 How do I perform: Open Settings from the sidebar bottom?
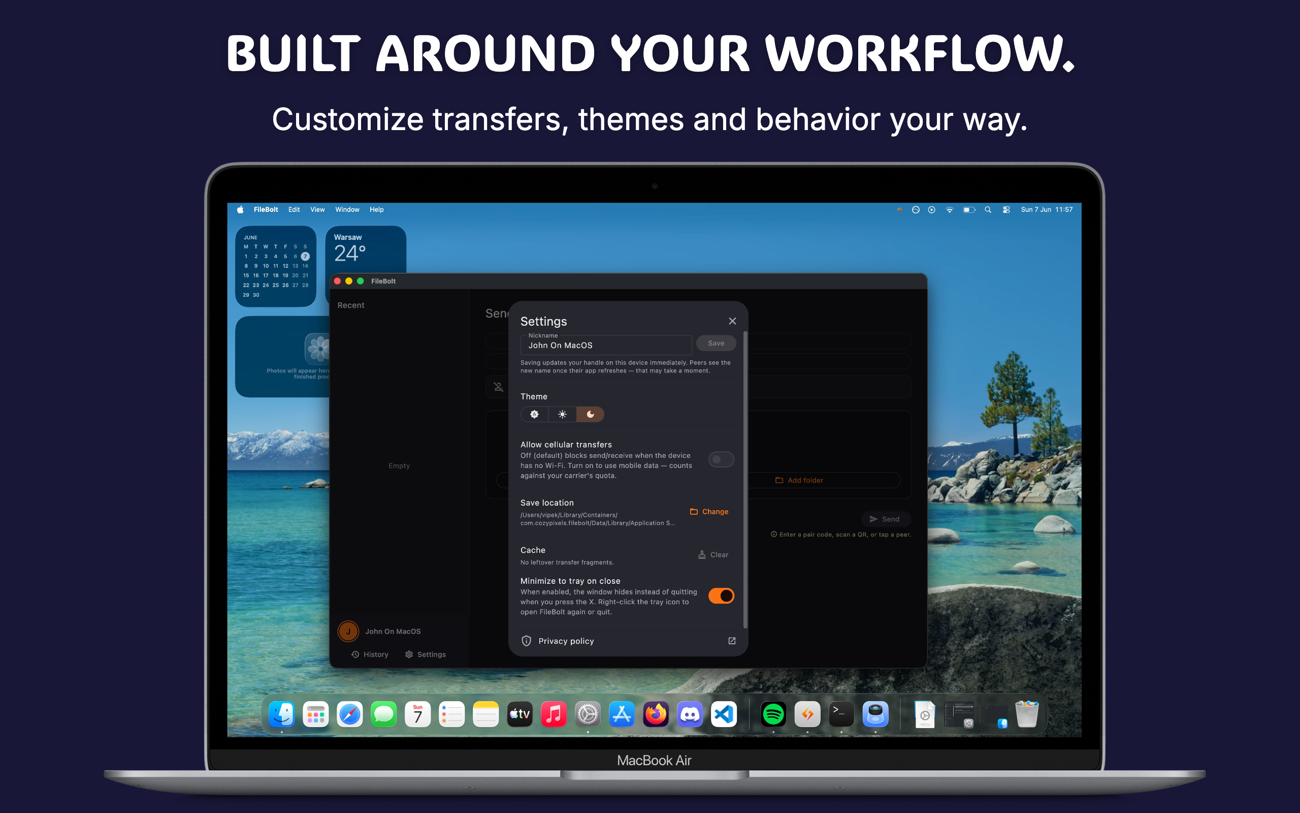426,654
